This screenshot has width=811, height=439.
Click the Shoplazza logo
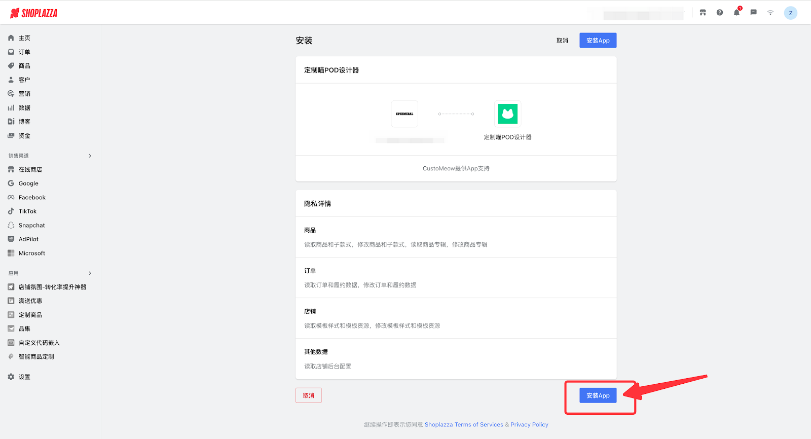tap(34, 13)
